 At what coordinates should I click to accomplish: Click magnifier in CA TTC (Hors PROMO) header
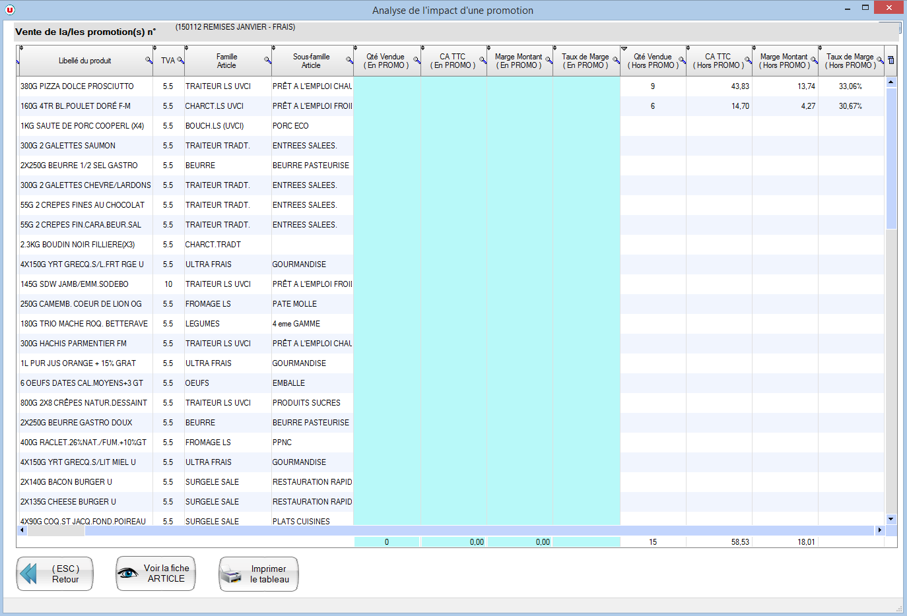point(748,61)
